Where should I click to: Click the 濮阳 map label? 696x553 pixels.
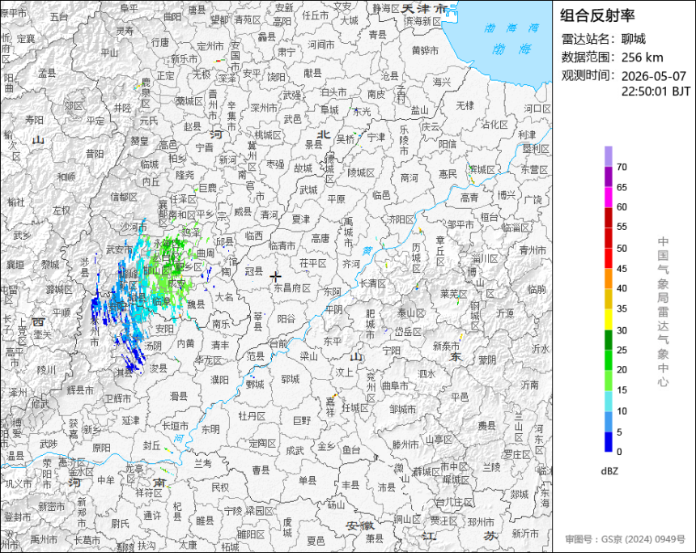click(219, 379)
